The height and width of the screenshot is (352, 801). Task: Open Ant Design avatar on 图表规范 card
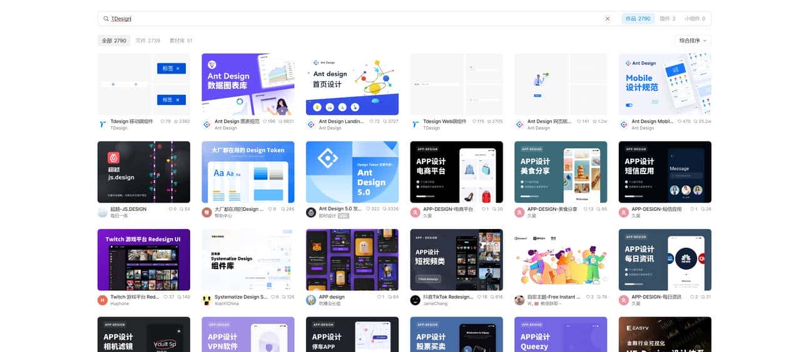pos(207,124)
